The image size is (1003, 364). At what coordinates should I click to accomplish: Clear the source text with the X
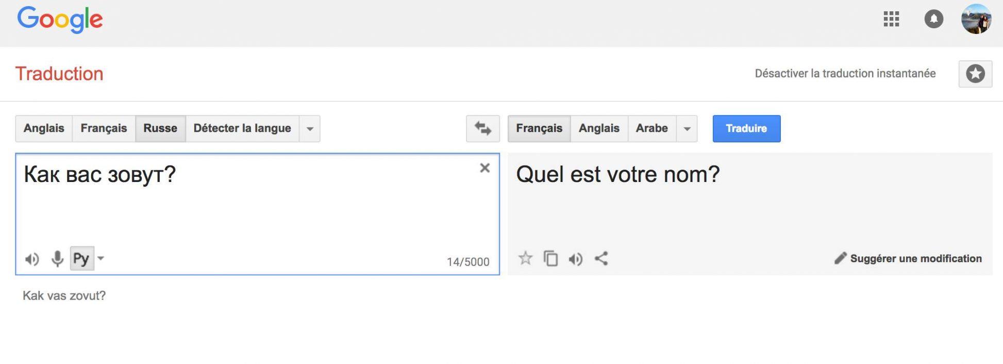pos(484,168)
